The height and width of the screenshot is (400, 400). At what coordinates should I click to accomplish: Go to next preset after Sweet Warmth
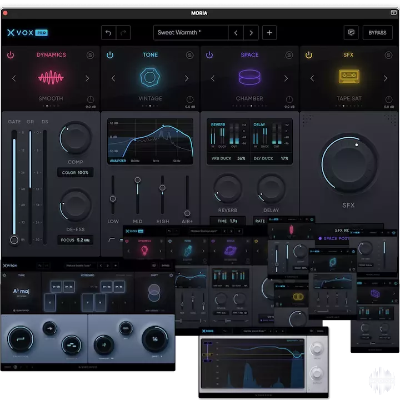251,33
